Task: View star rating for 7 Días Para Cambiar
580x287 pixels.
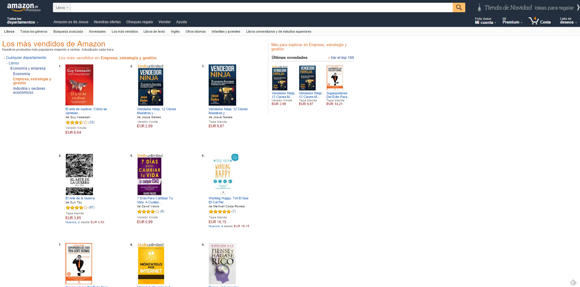Action: pos(148,212)
